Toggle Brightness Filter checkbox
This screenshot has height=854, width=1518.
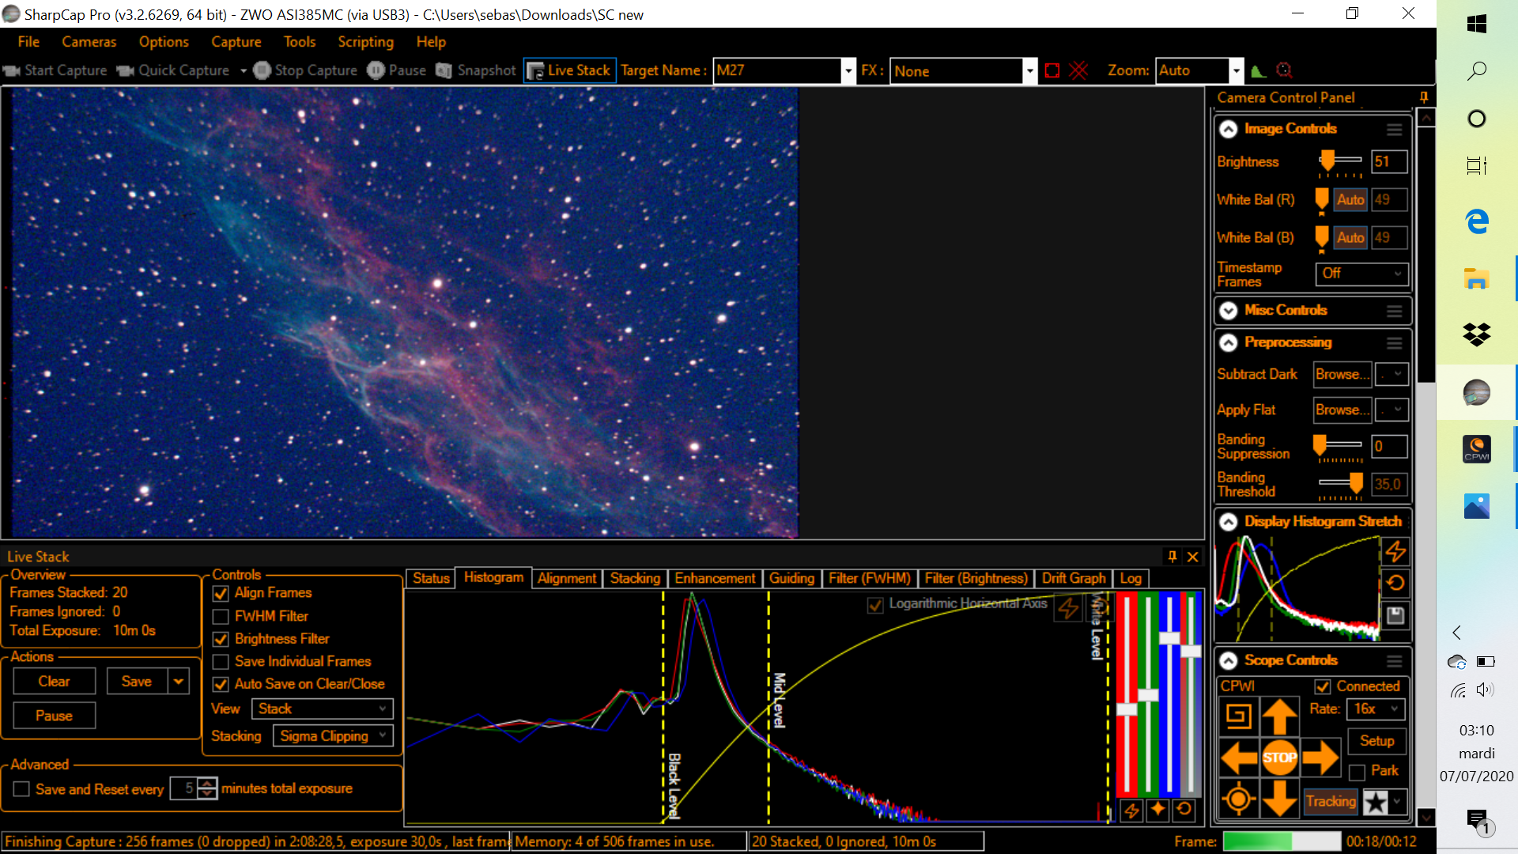tap(221, 639)
